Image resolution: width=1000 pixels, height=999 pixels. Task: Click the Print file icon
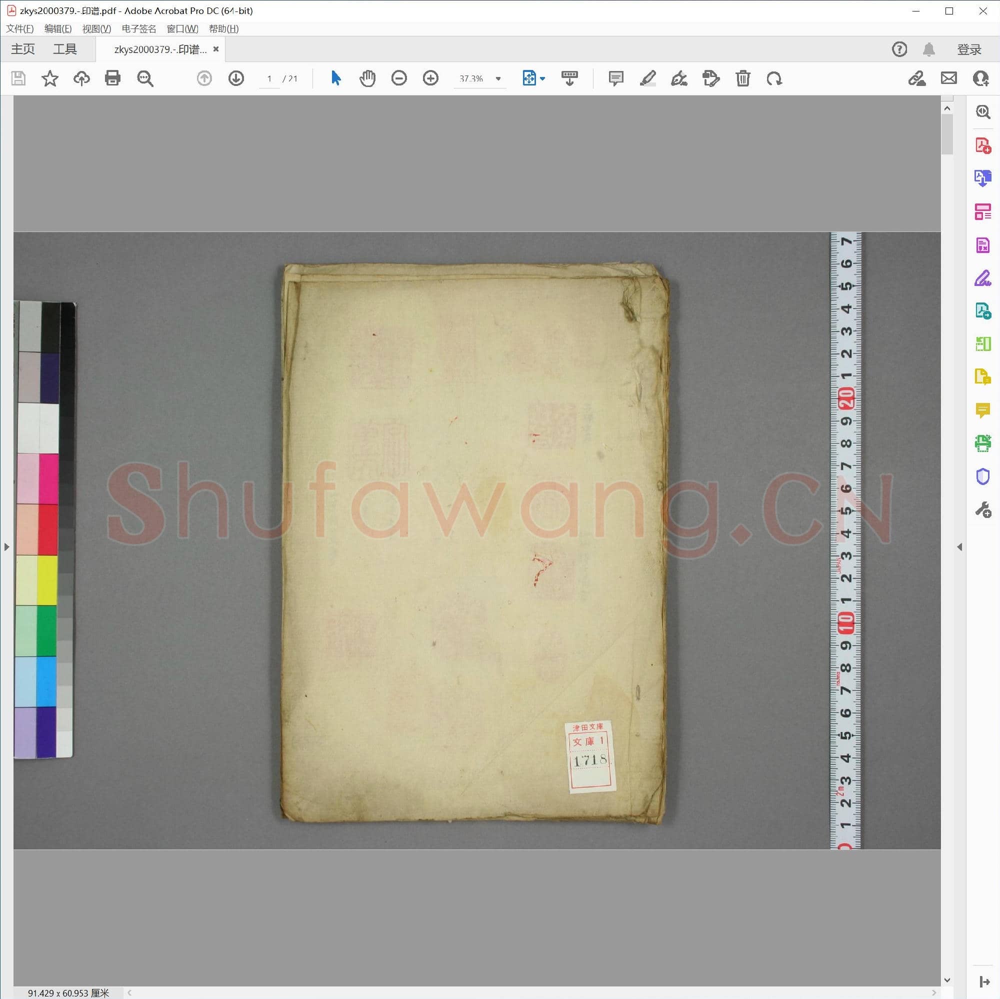112,78
